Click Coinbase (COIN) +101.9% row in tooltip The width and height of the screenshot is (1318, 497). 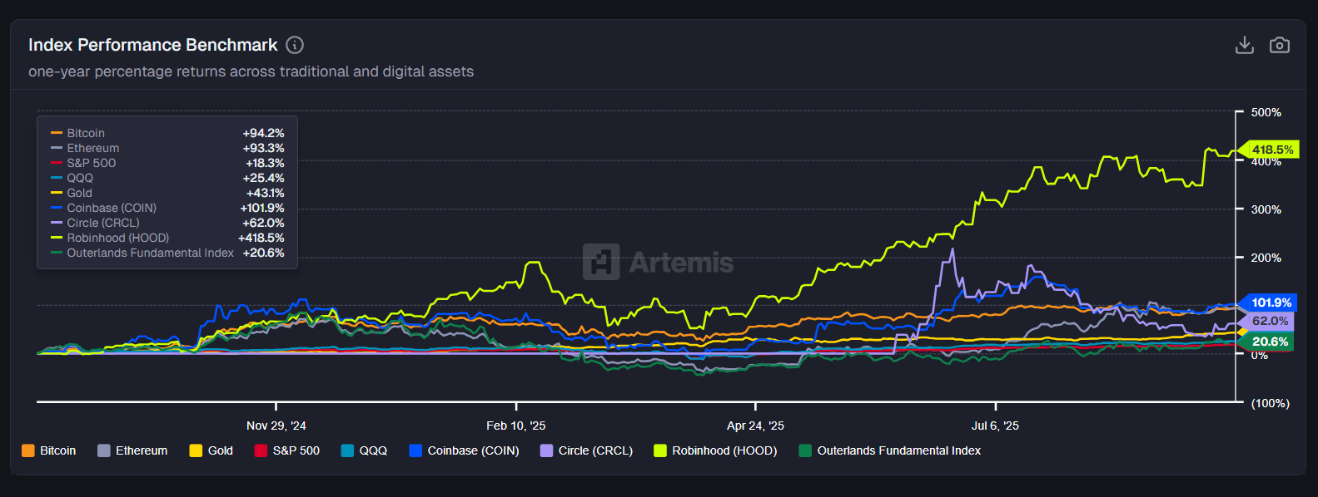(167, 208)
